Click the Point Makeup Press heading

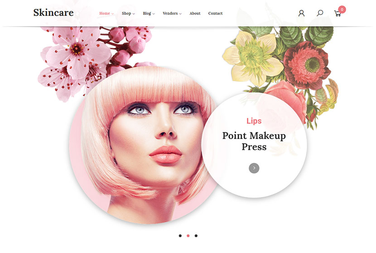254,141
